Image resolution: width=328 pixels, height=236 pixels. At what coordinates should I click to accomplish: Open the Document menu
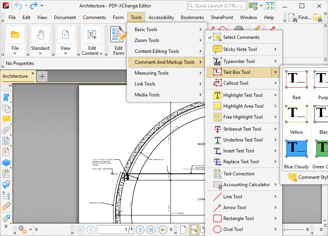point(65,17)
